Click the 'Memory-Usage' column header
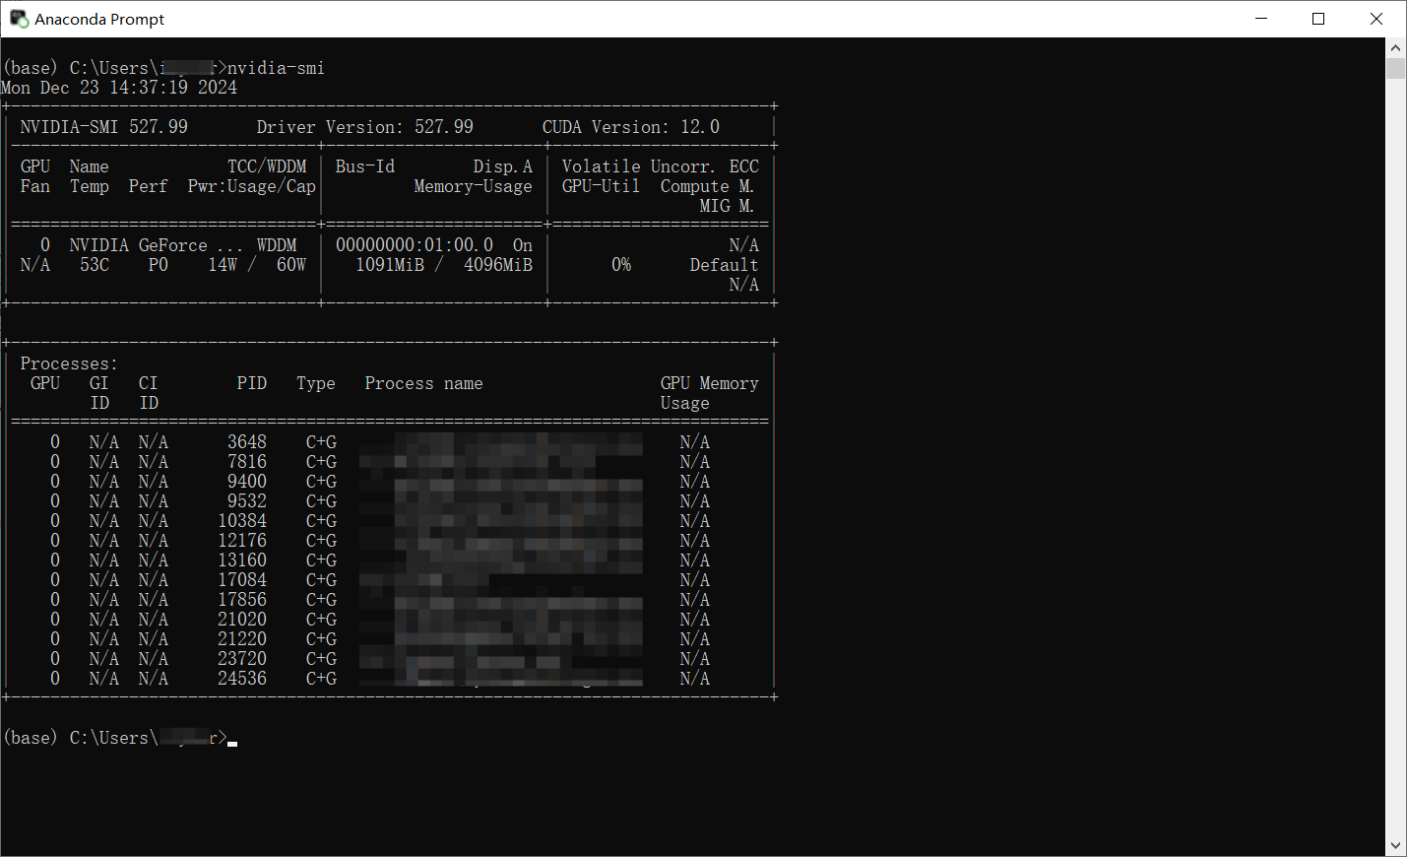This screenshot has height=857, width=1407. [x=474, y=186]
